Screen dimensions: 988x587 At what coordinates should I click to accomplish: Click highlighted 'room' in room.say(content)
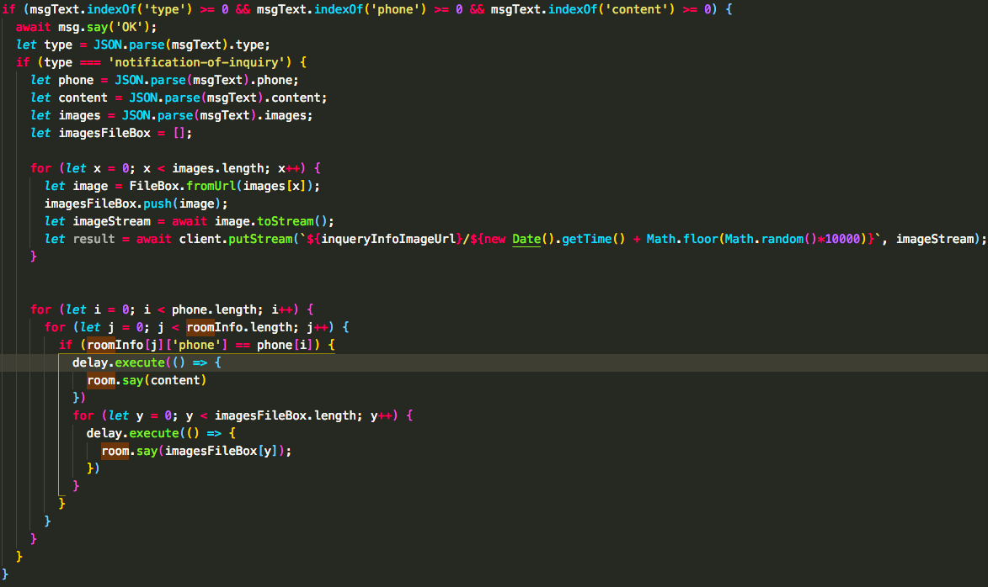point(101,380)
